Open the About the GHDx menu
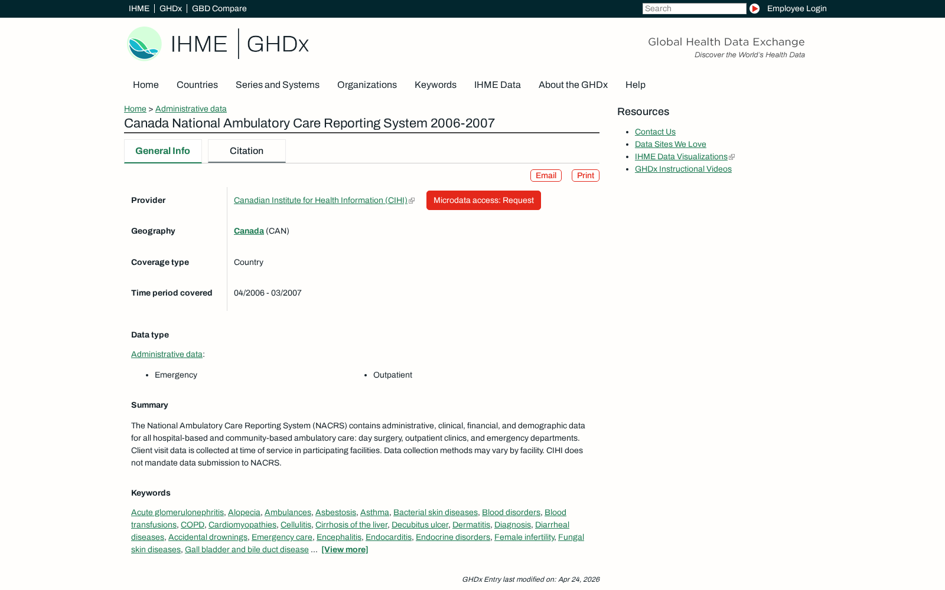 [573, 85]
